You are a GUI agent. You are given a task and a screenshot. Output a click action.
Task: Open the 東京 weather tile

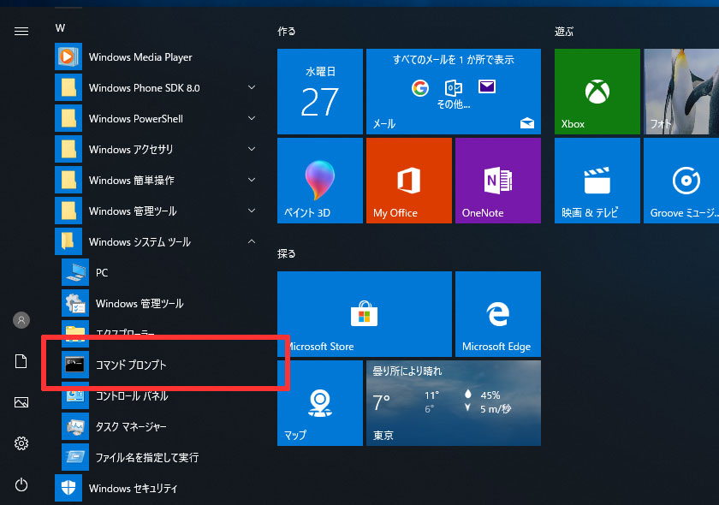click(x=454, y=403)
